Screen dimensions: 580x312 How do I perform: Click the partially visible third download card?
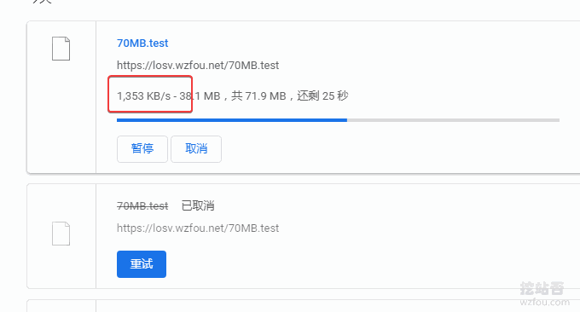[304, 306]
